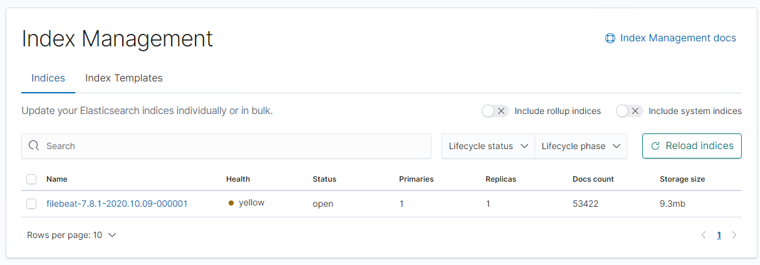Click the magnifier icon in search box
760x265 pixels.
coord(34,146)
